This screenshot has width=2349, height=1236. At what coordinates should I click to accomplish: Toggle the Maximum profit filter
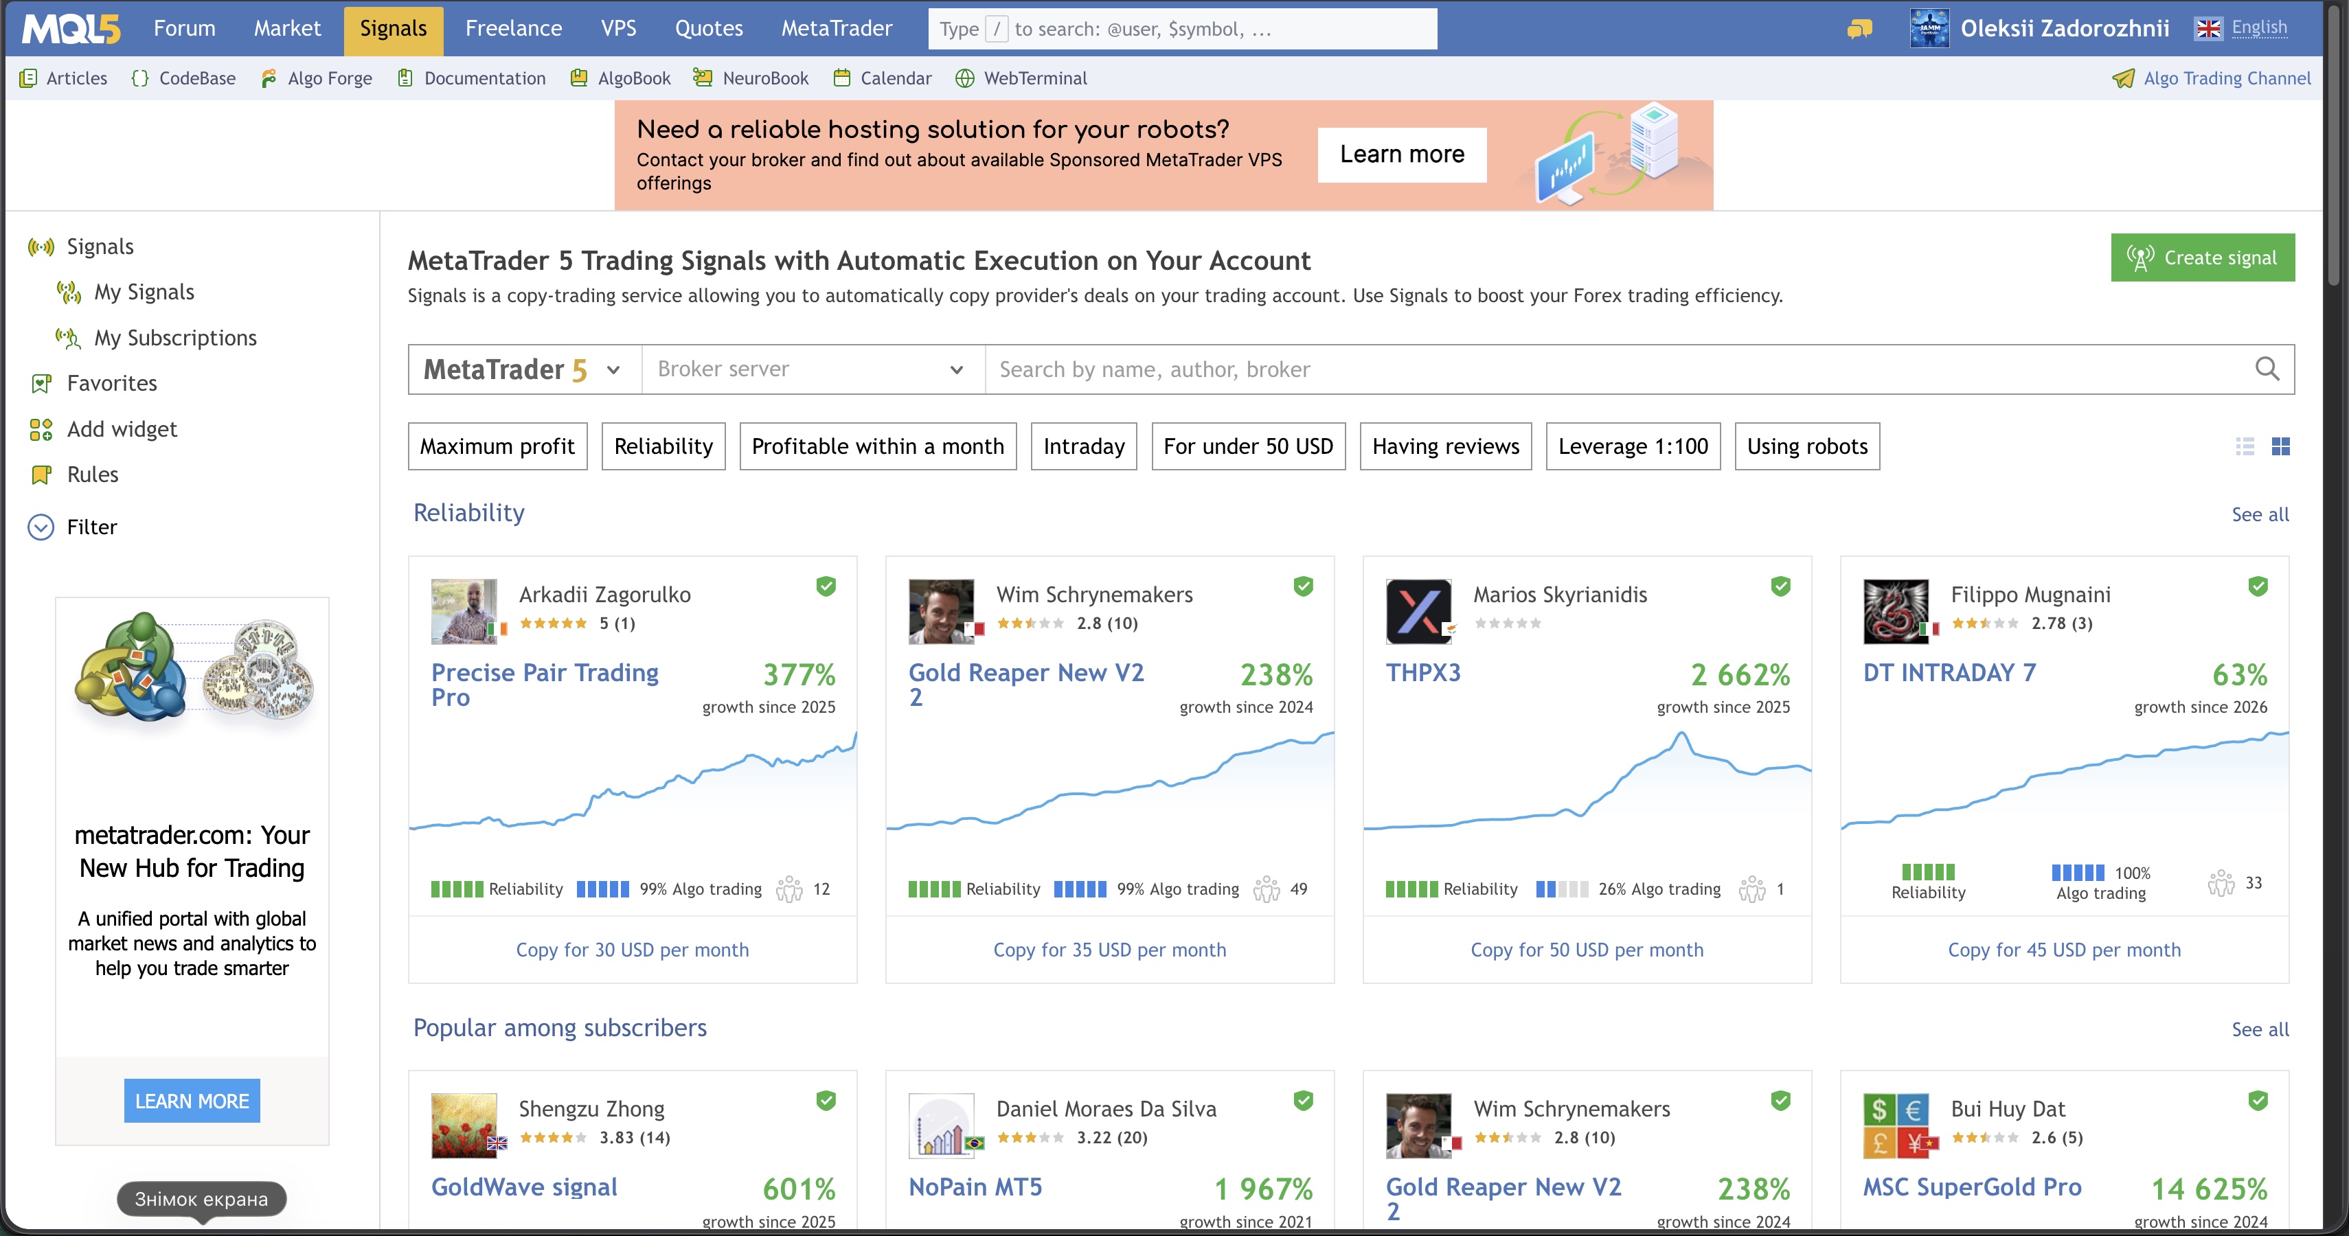coord(498,446)
